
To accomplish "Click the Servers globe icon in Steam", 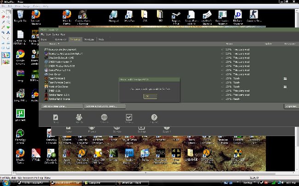I will click(104, 118).
